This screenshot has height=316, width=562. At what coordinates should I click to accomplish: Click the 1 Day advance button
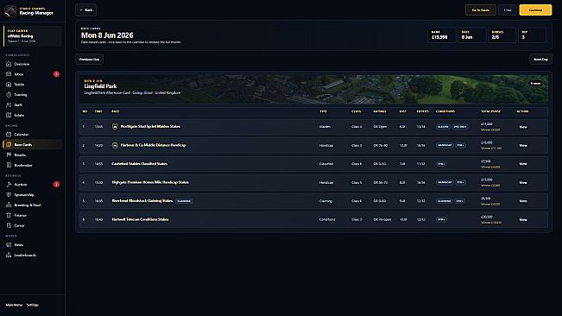point(508,10)
